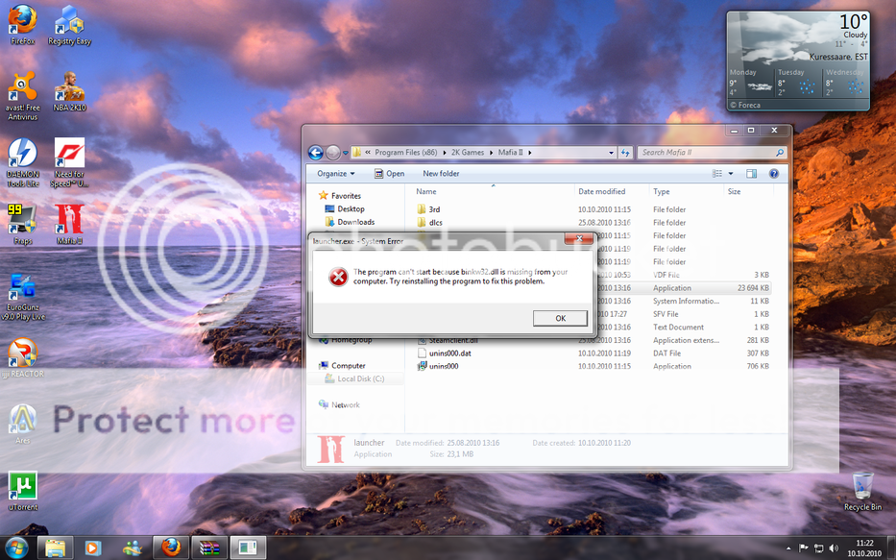This screenshot has width=896, height=560.
Task: Click the Explorer back navigation arrow
Action: point(315,153)
